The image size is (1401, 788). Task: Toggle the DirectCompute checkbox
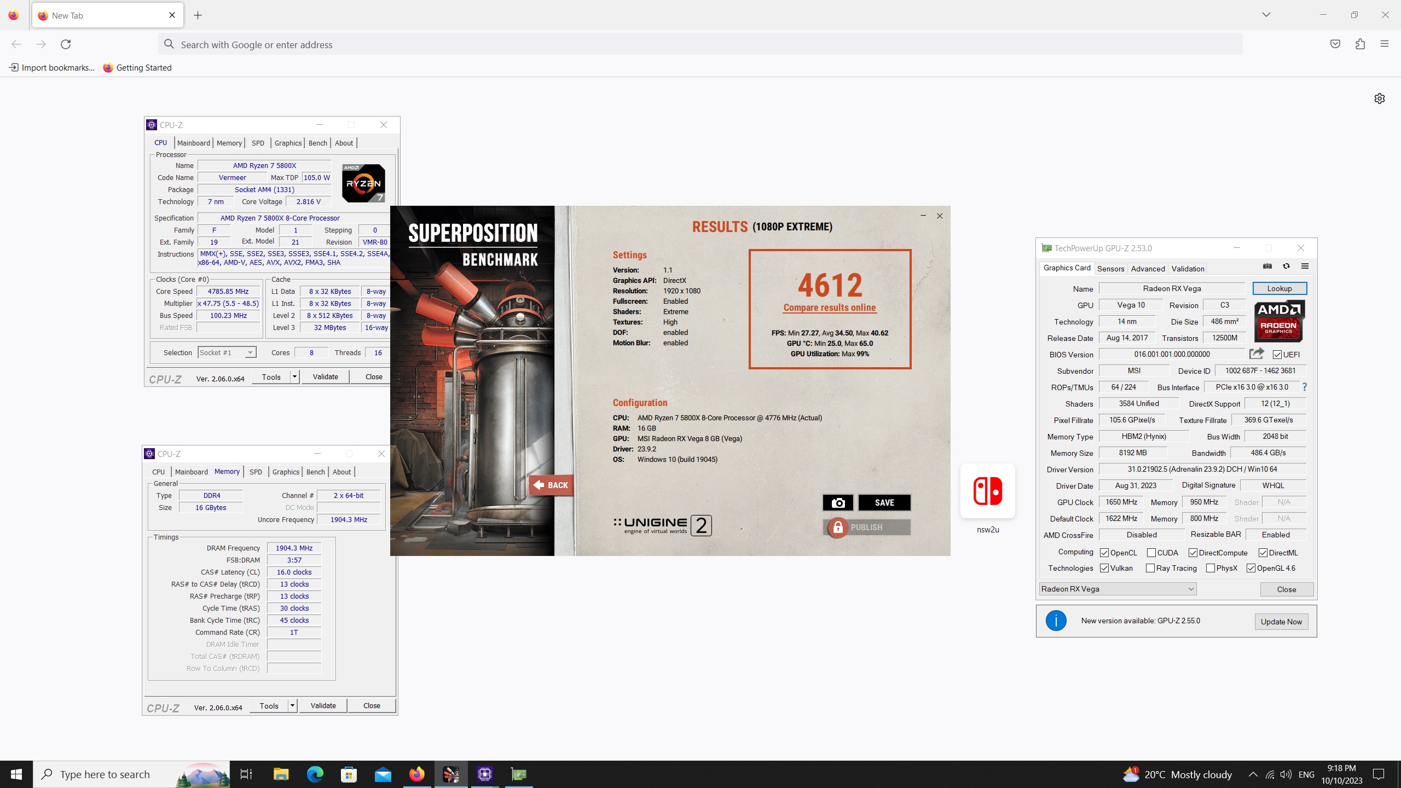coord(1193,553)
